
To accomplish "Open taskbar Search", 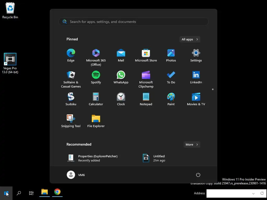I will pyautogui.click(x=19, y=193).
